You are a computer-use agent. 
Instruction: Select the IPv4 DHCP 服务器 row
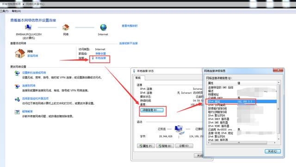[x=242, y=119]
